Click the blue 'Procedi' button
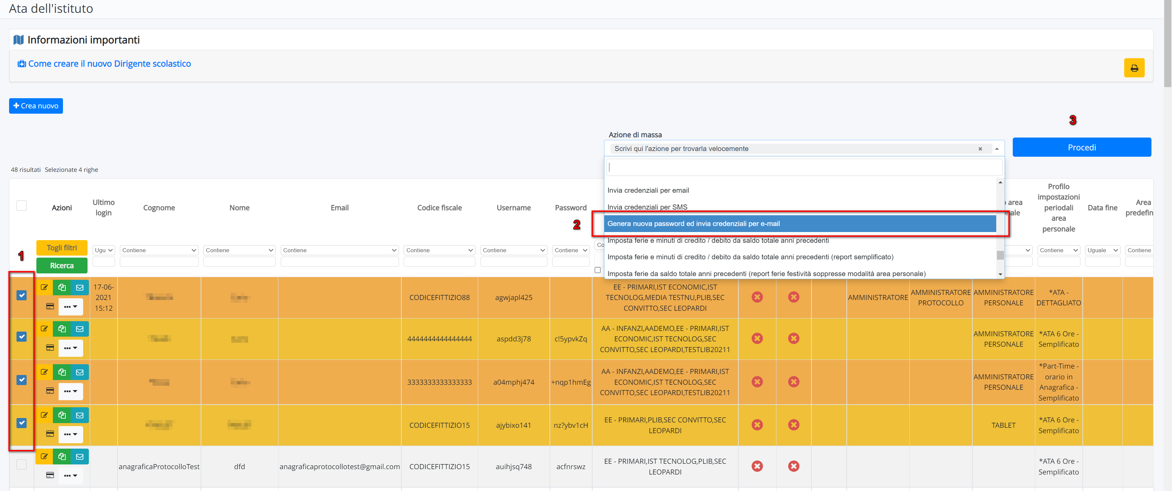This screenshot has height=491, width=1172. [x=1081, y=147]
